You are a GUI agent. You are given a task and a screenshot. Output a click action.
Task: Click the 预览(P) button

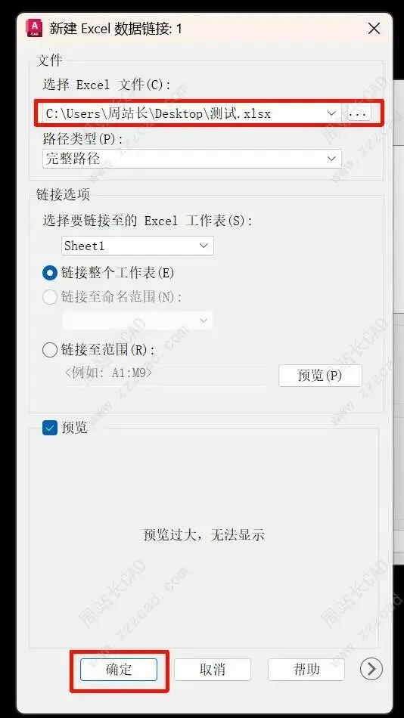tap(320, 376)
